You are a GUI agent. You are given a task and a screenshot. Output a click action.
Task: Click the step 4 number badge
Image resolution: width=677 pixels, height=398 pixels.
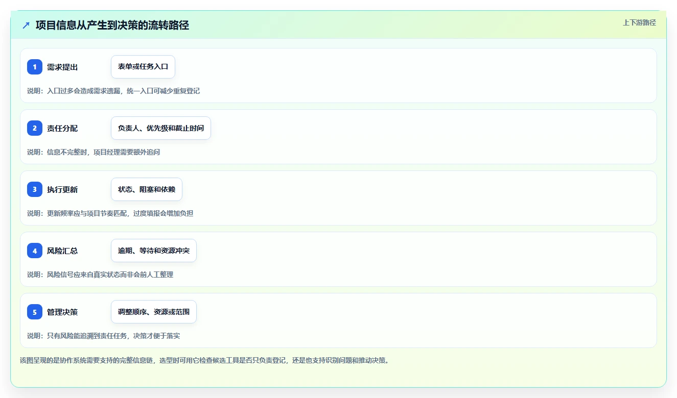35,251
